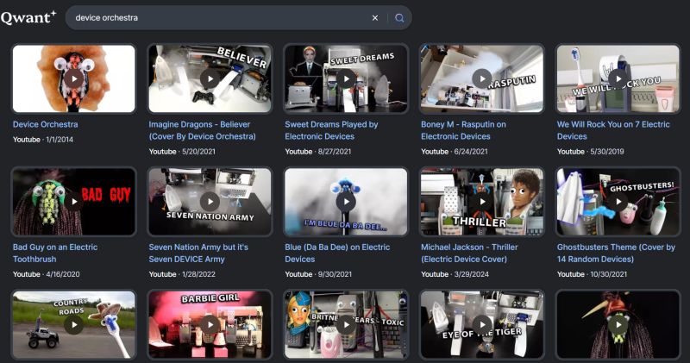Play the witch hat toothbrush video thumbnail
The width and height of the screenshot is (690, 363).
618,325
